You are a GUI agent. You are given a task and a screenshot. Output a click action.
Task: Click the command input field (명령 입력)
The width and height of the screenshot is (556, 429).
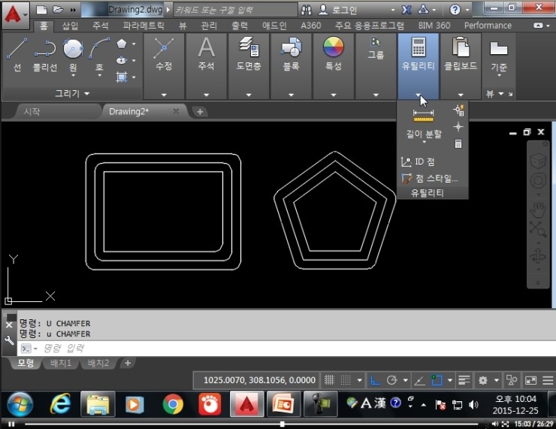pyautogui.click(x=286, y=349)
